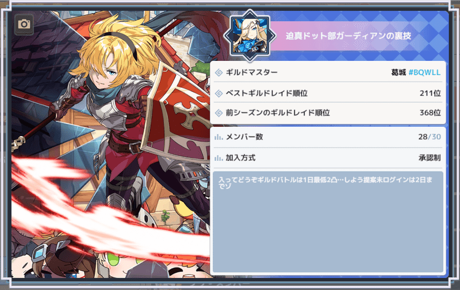This screenshot has width=460, height=290.
Task: Click the 加入方式 label text
Action: point(240,158)
